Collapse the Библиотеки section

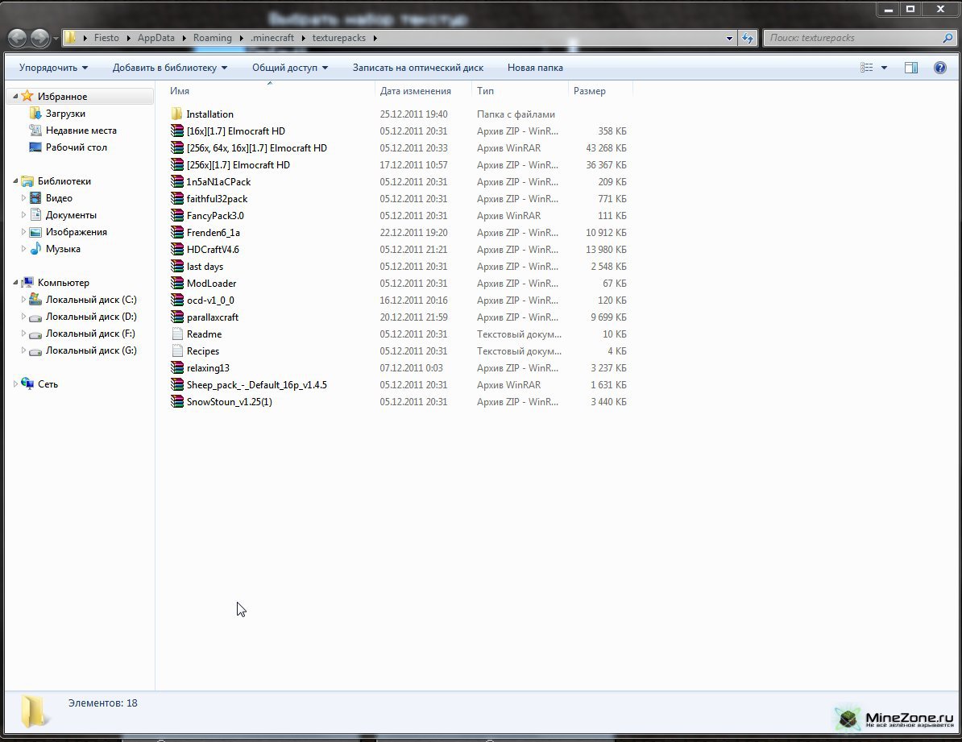(x=15, y=181)
